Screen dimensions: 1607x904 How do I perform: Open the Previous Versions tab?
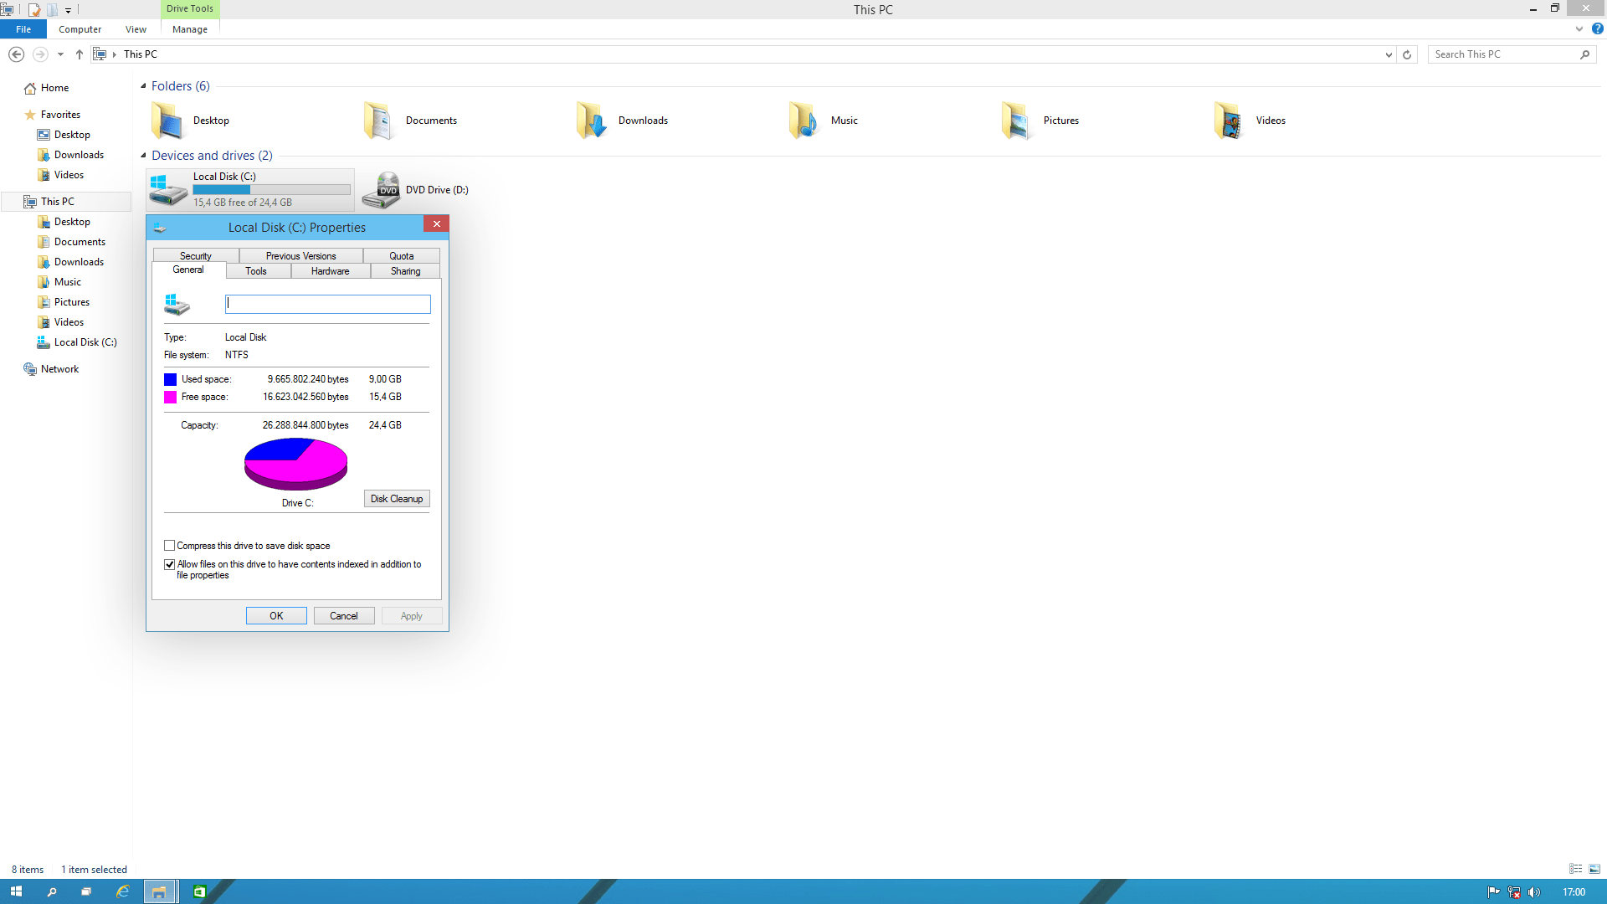pyautogui.click(x=300, y=256)
